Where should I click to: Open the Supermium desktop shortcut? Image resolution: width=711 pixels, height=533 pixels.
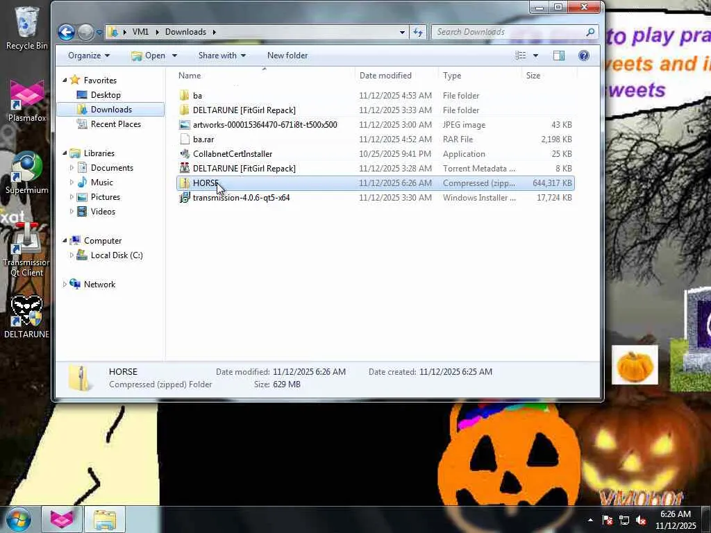pyautogui.click(x=27, y=173)
